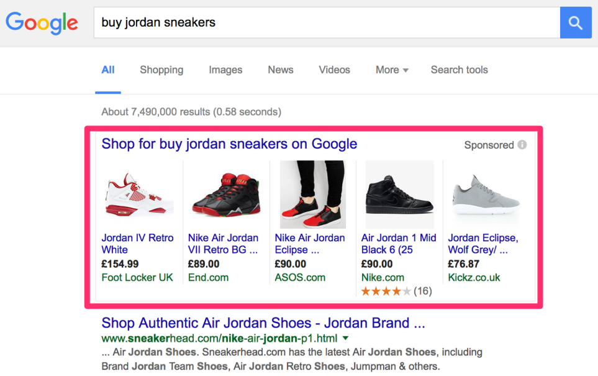
Task: Click the blue search magnifier button
Action: (x=576, y=22)
